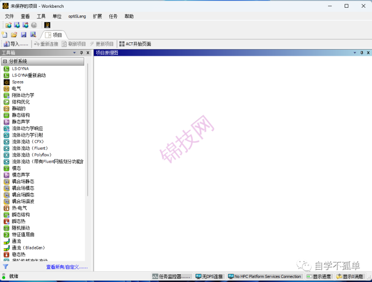
Task: Click the 查看所有/自定义 link
Action: click(x=67, y=267)
